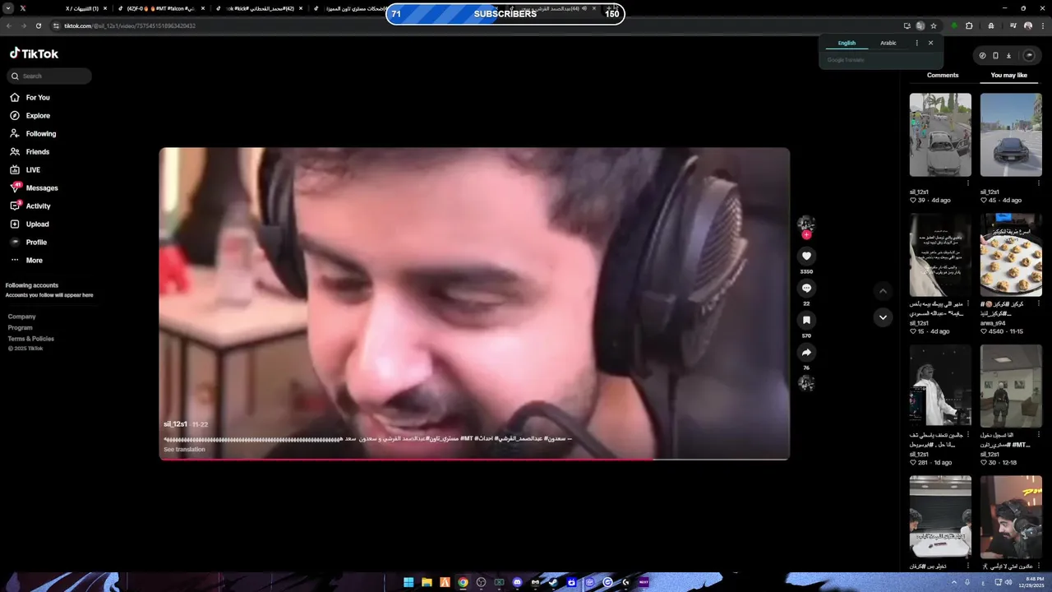Open Chrome from the taskbar
Screen dimensions: 1052x592
tap(463, 582)
